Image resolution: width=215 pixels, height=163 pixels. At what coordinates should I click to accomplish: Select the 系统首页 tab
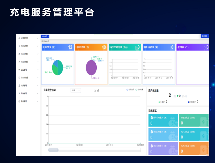click(45, 36)
